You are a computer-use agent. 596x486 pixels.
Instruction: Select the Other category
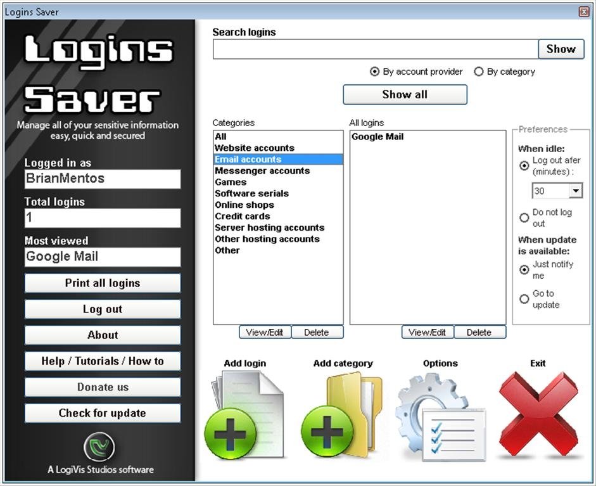pyautogui.click(x=278, y=251)
